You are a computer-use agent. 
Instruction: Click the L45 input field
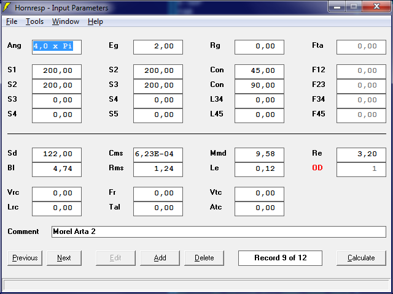[x=259, y=116]
